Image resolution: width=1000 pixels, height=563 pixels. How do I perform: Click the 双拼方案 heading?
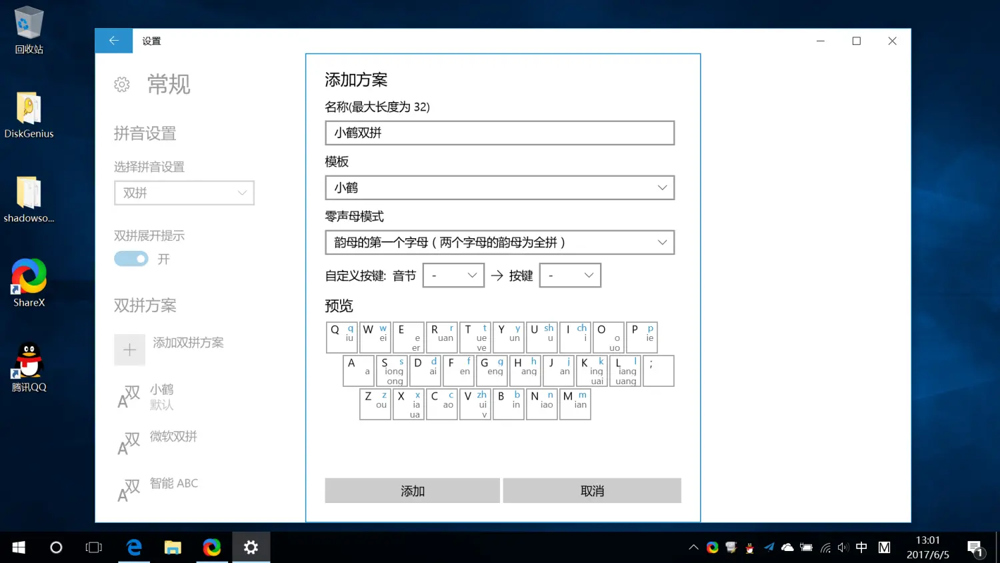pyautogui.click(x=145, y=306)
